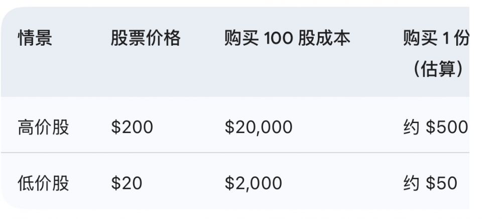Click the 约 character before $50

coord(411,183)
